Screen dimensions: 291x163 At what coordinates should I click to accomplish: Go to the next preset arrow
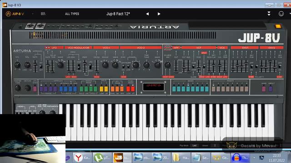point(159,14)
